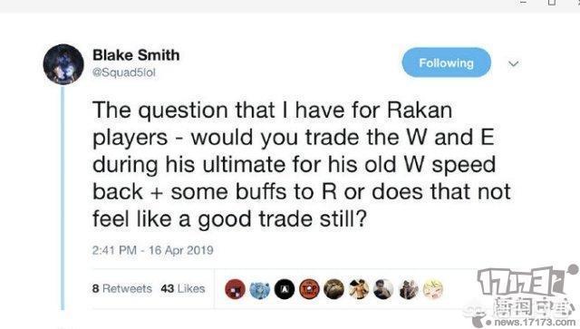Click the dark brown liker avatar
580x329 pixels.
pos(334,289)
